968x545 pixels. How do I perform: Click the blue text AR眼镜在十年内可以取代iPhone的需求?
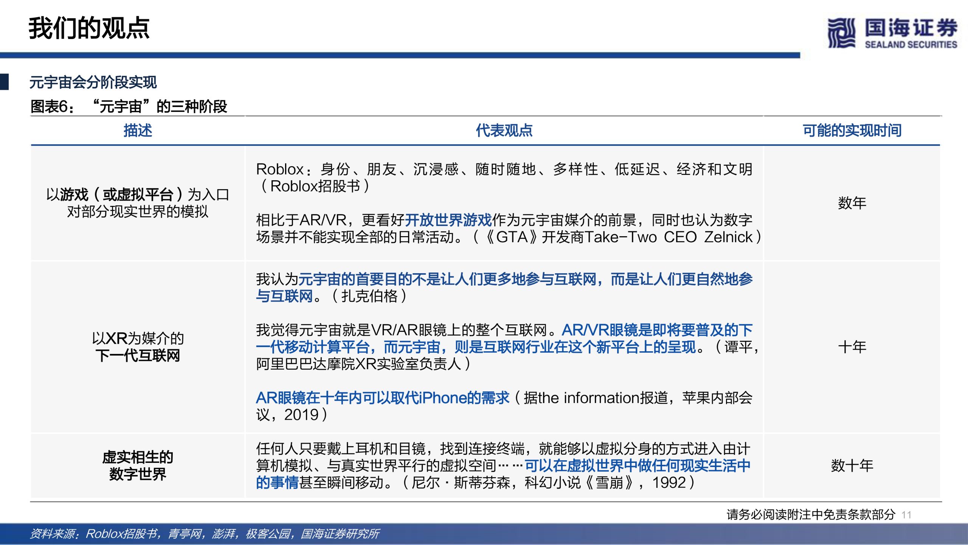click(383, 398)
